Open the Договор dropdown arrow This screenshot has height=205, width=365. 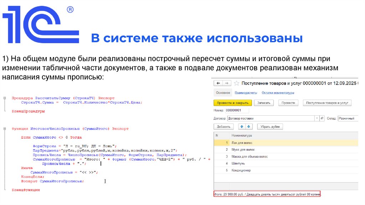point(317,118)
